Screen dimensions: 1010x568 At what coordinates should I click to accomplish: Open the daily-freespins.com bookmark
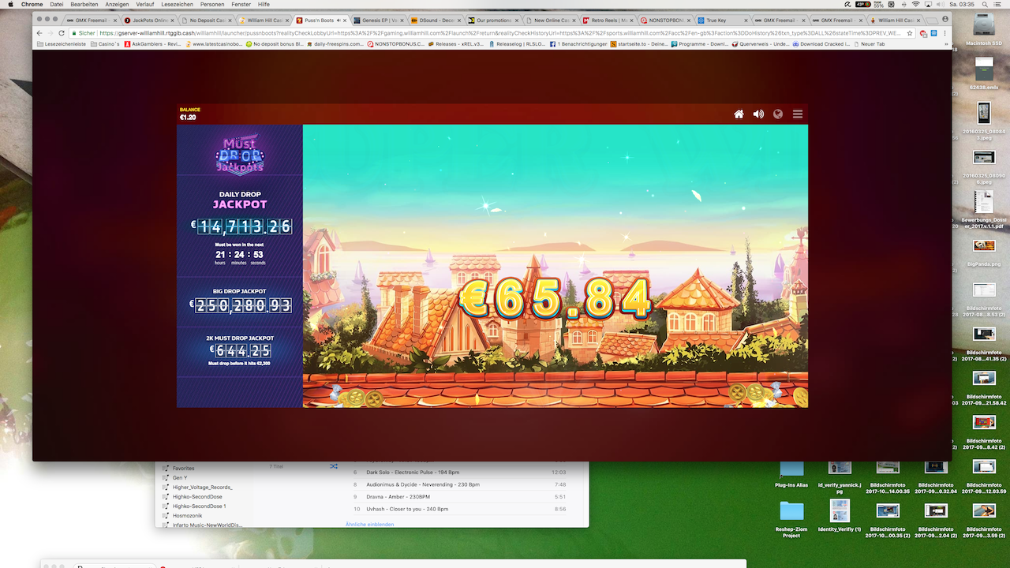(x=335, y=44)
